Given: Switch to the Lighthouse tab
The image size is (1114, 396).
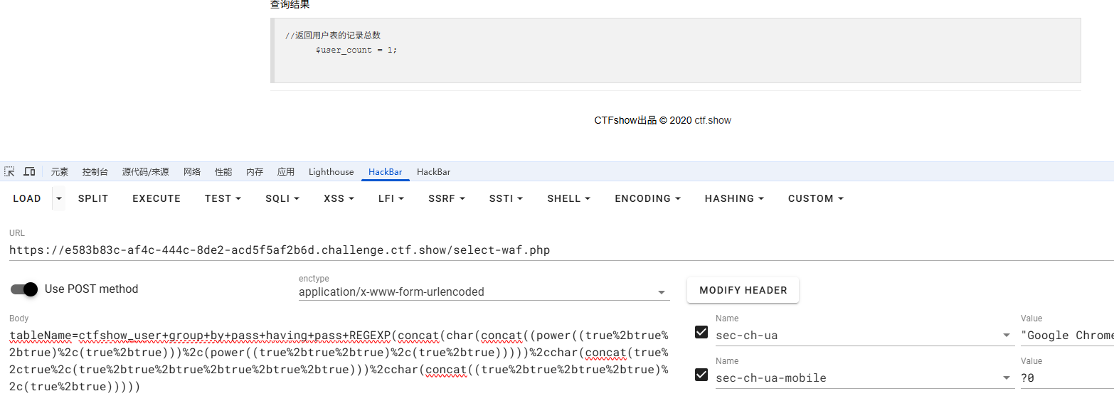Looking at the screenshot, I should point(331,172).
